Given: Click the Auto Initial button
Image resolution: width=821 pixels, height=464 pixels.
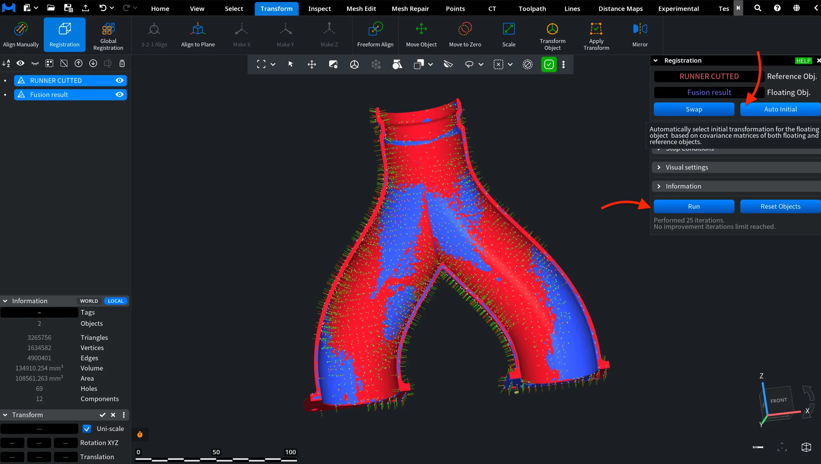Looking at the screenshot, I should pyautogui.click(x=780, y=109).
